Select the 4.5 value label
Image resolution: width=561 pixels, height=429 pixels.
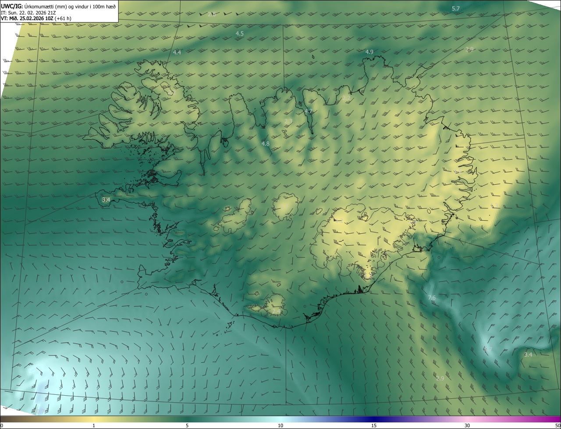[240, 33]
